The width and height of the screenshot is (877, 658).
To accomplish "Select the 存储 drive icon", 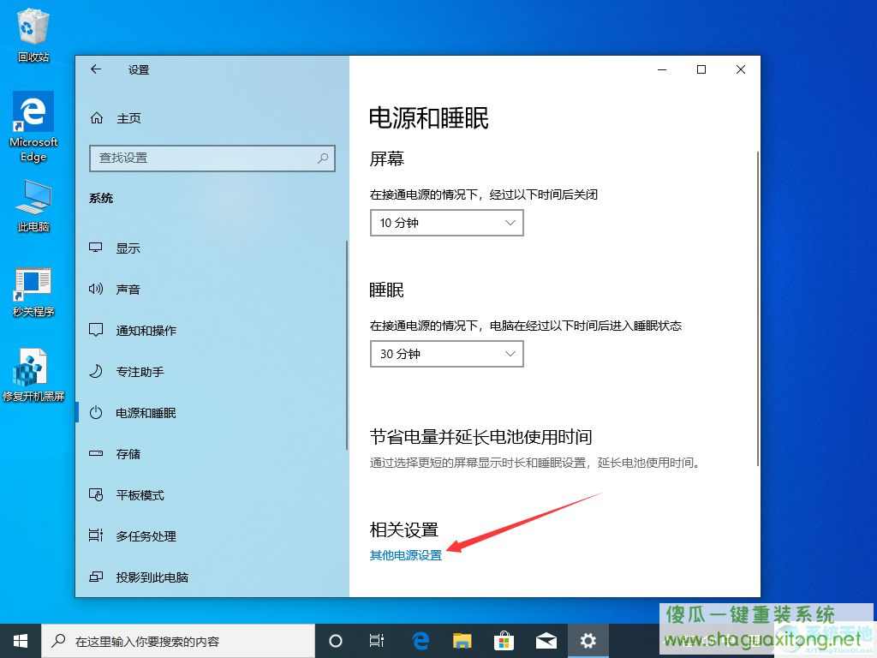I will (x=96, y=453).
